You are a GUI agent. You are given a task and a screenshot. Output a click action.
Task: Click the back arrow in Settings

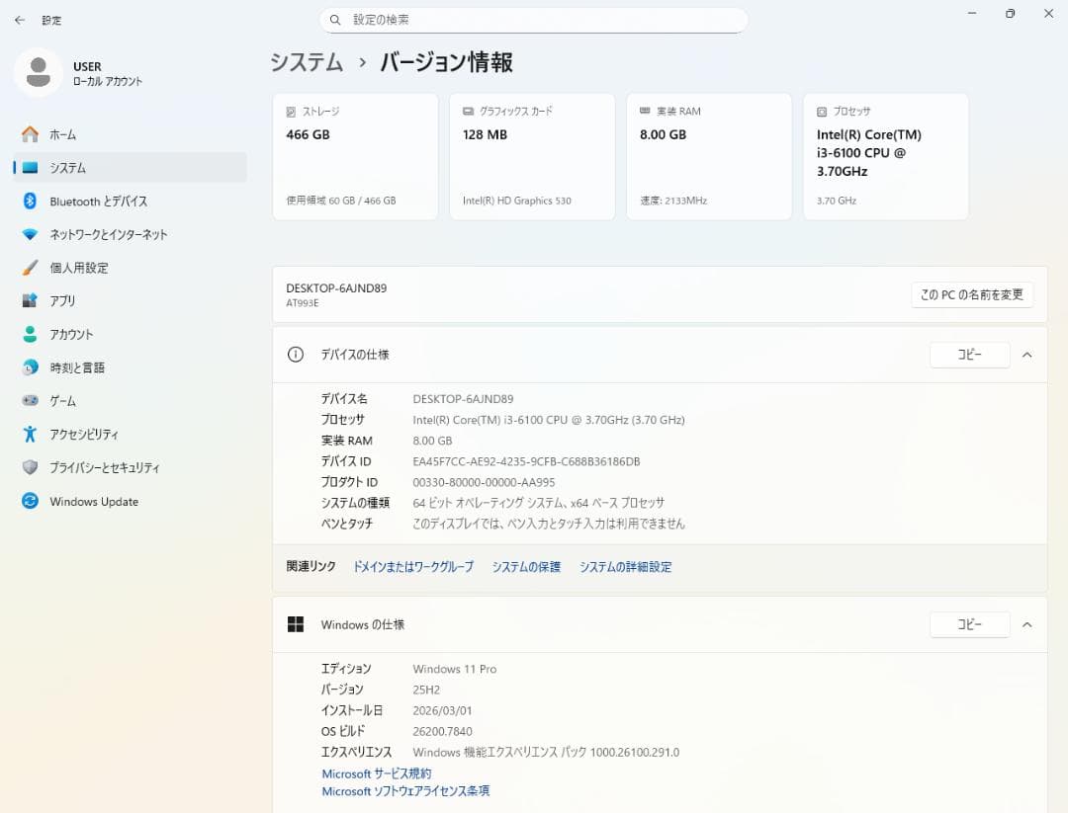pos(20,20)
